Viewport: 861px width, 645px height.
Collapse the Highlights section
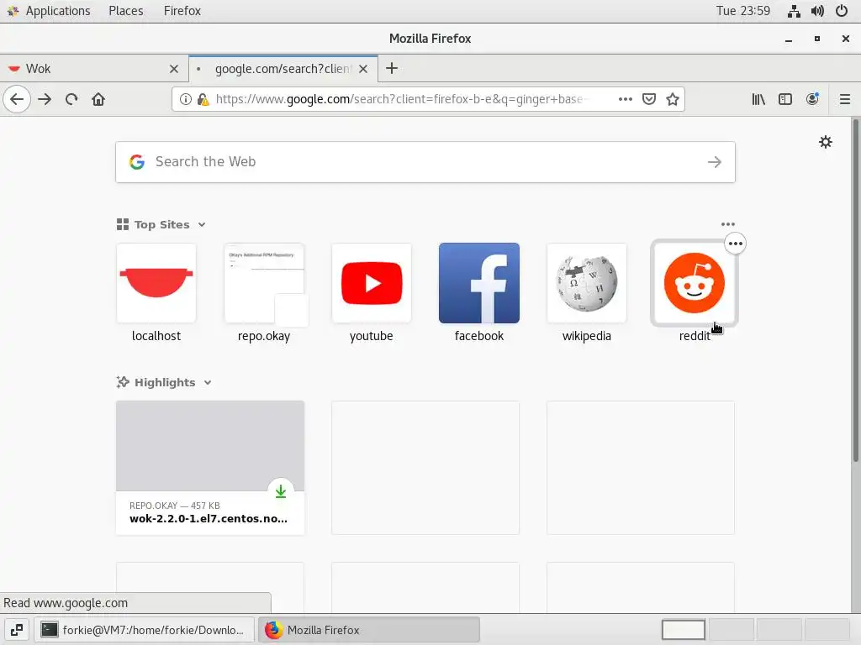click(208, 383)
